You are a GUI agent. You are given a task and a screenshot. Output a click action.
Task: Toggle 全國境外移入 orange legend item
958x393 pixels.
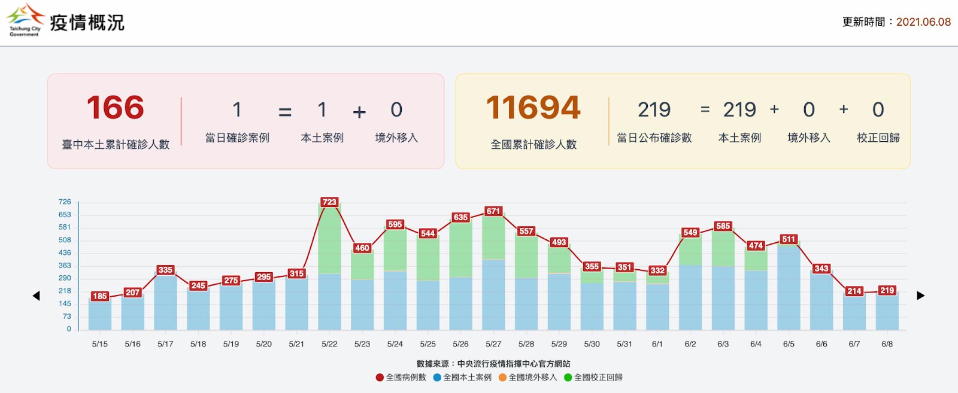click(527, 377)
